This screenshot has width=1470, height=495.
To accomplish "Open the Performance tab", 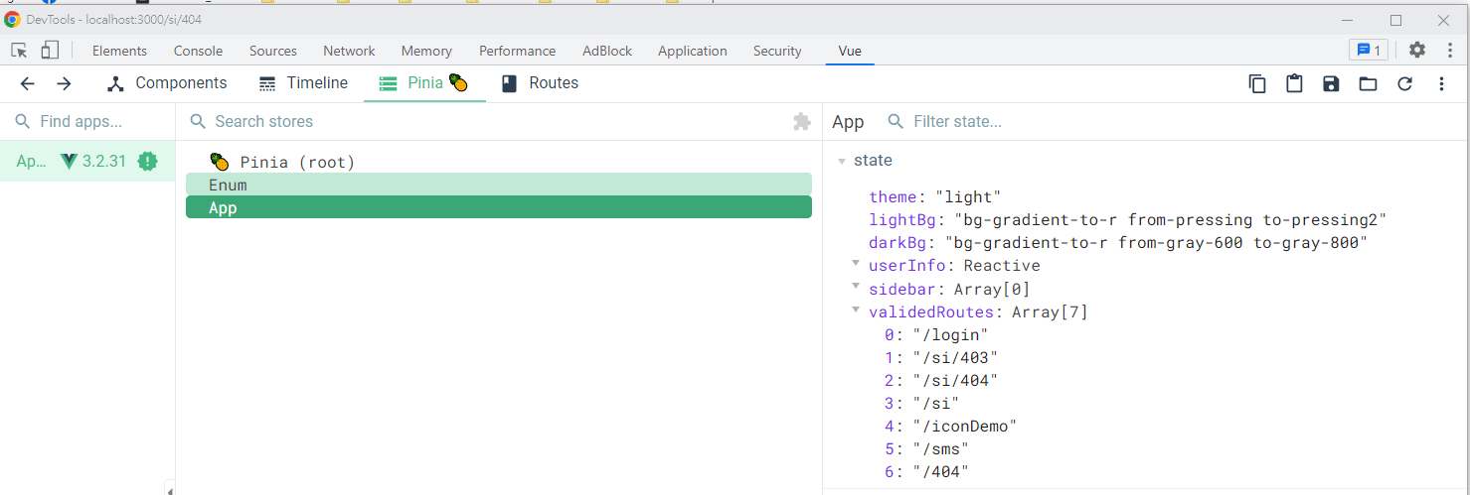I will 517,51.
